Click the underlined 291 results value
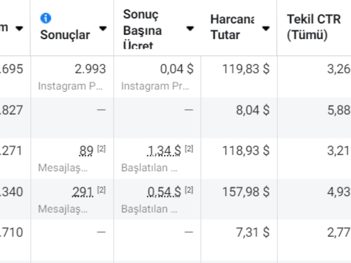 pyautogui.click(x=82, y=192)
